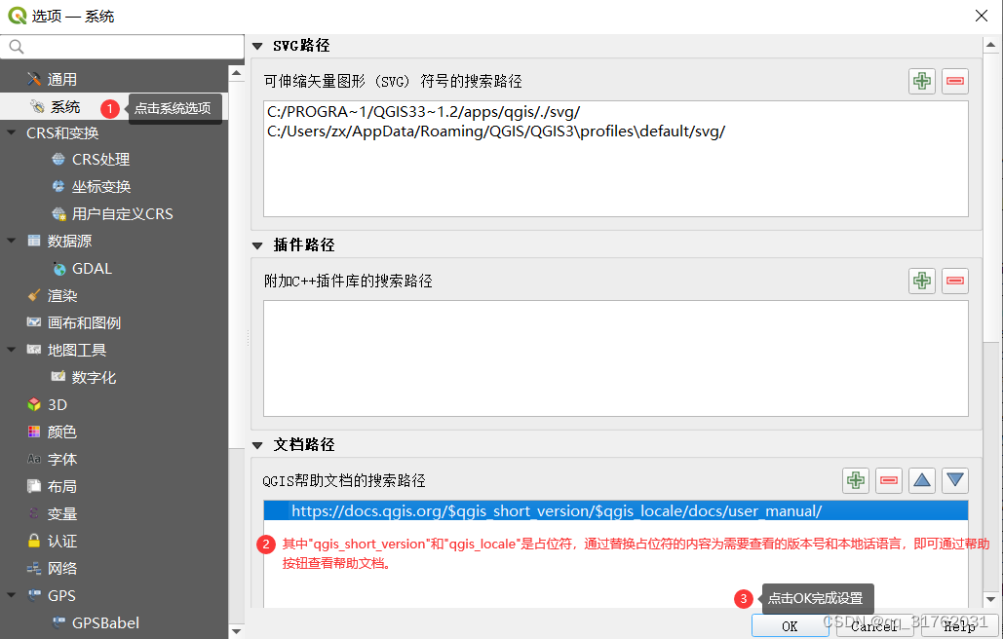
Task: Move documentation path down
Action: 955,480
